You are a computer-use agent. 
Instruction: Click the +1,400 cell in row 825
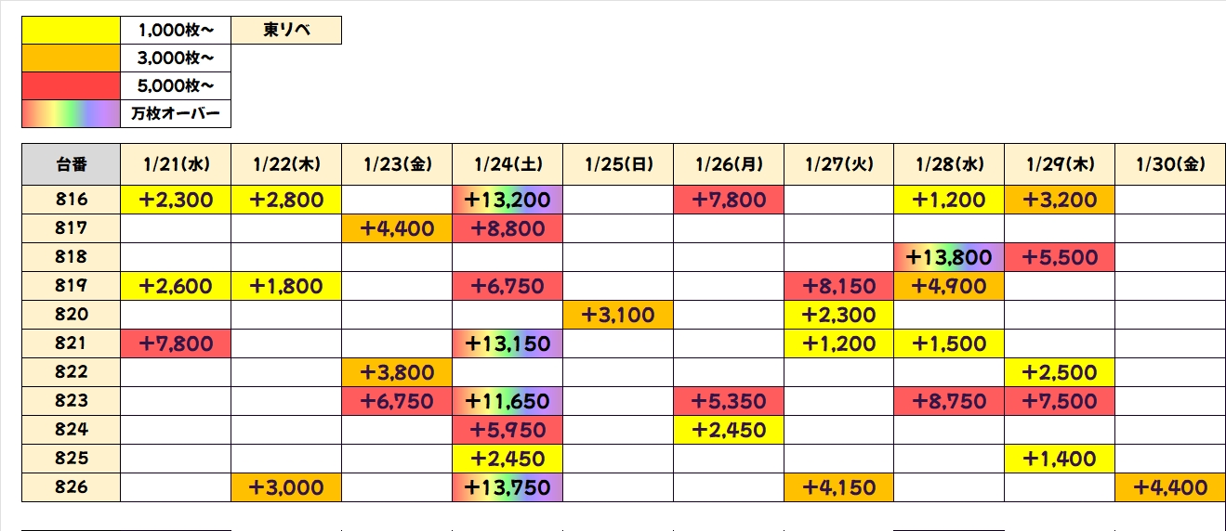(1059, 459)
